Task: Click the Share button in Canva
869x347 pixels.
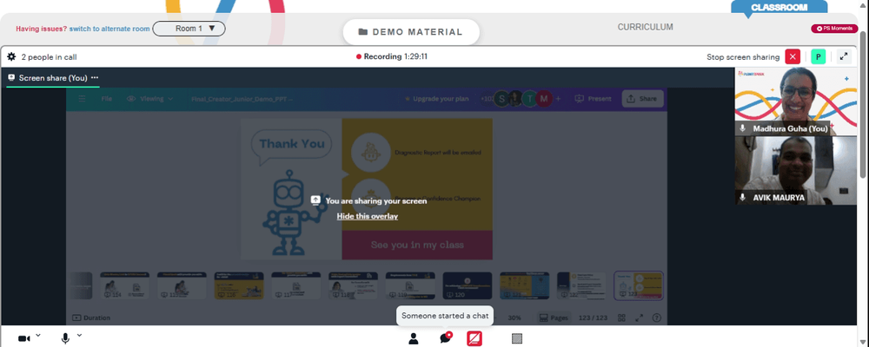Action: (x=642, y=99)
